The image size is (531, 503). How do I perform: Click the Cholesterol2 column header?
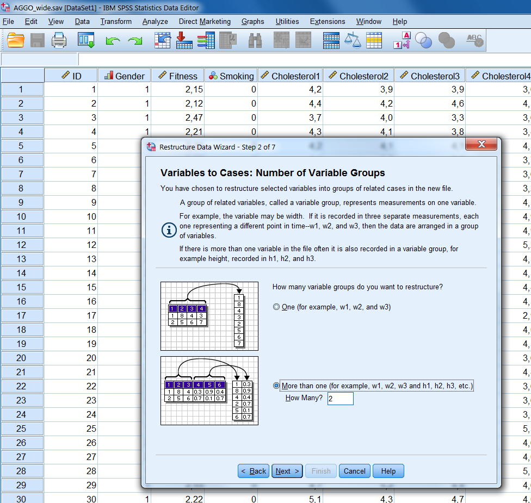pos(359,76)
